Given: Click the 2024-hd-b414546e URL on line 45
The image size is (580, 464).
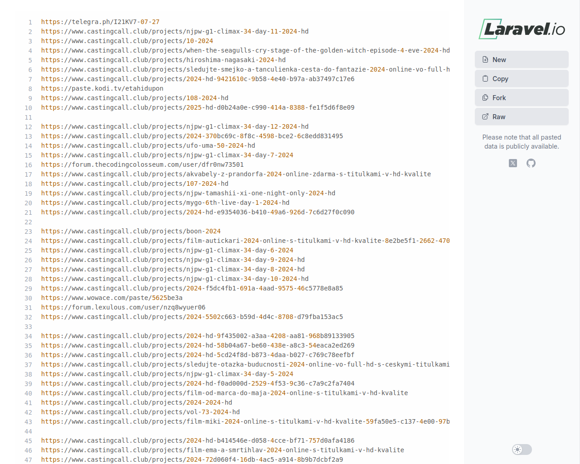Looking at the screenshot, I should [x=198, y=440].
